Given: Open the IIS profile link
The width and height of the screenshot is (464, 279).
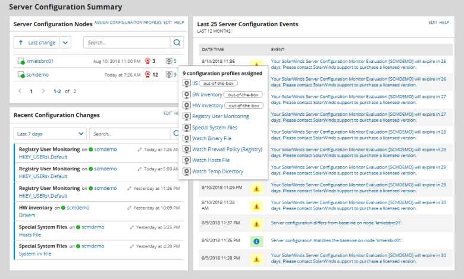Looking at the screenshot, I should click(x=195, y=83).
